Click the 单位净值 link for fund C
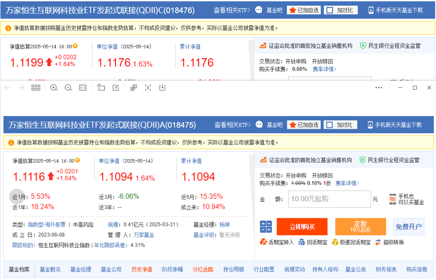The height and width of the screenshot is (280, 436). point(107,47)
